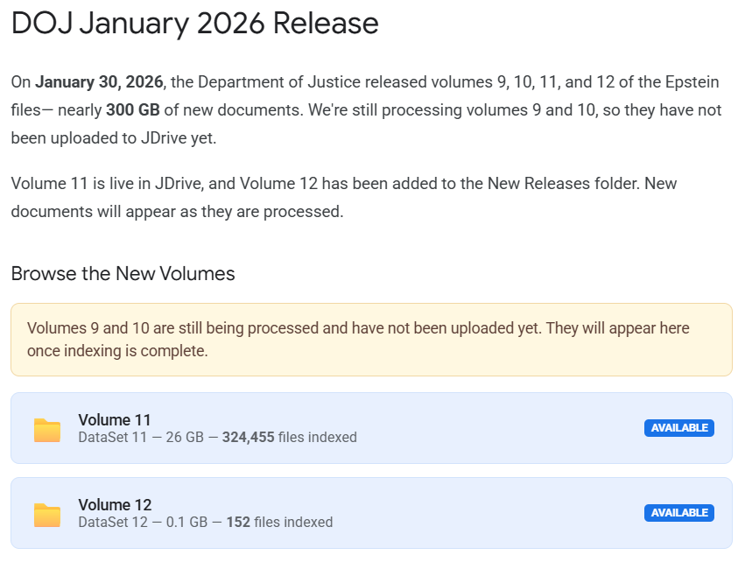Click the AVAILABLE badge on Volume 11
The image size is (745, 562).
point(678,428)
